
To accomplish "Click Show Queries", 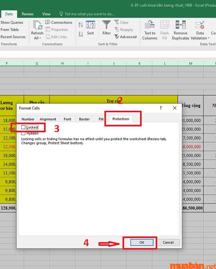I will pyautogui.click(x=12, y=22).
